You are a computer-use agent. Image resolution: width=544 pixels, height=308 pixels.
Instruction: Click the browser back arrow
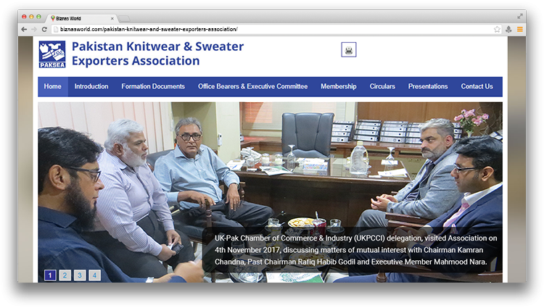(x=24, y=29)
